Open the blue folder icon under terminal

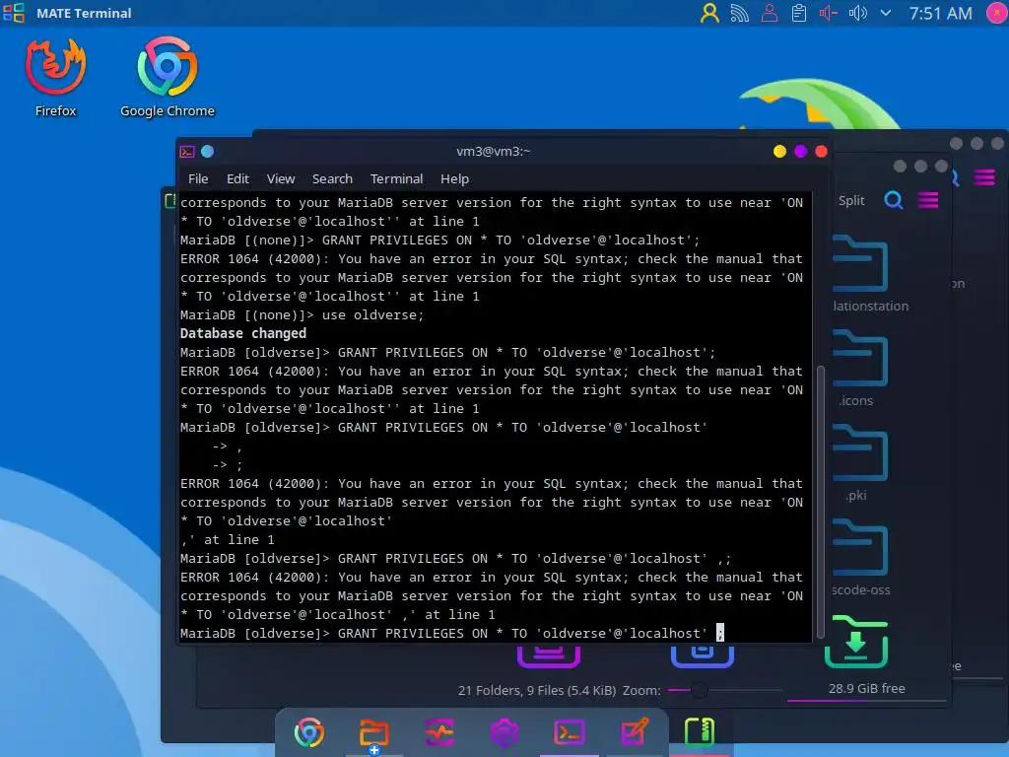point(702,655)
